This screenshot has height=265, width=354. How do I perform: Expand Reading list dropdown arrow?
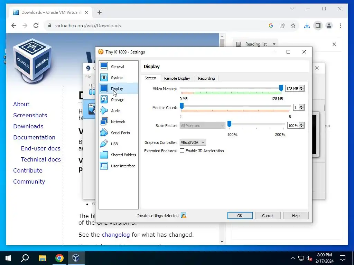[x=274, y=44]
